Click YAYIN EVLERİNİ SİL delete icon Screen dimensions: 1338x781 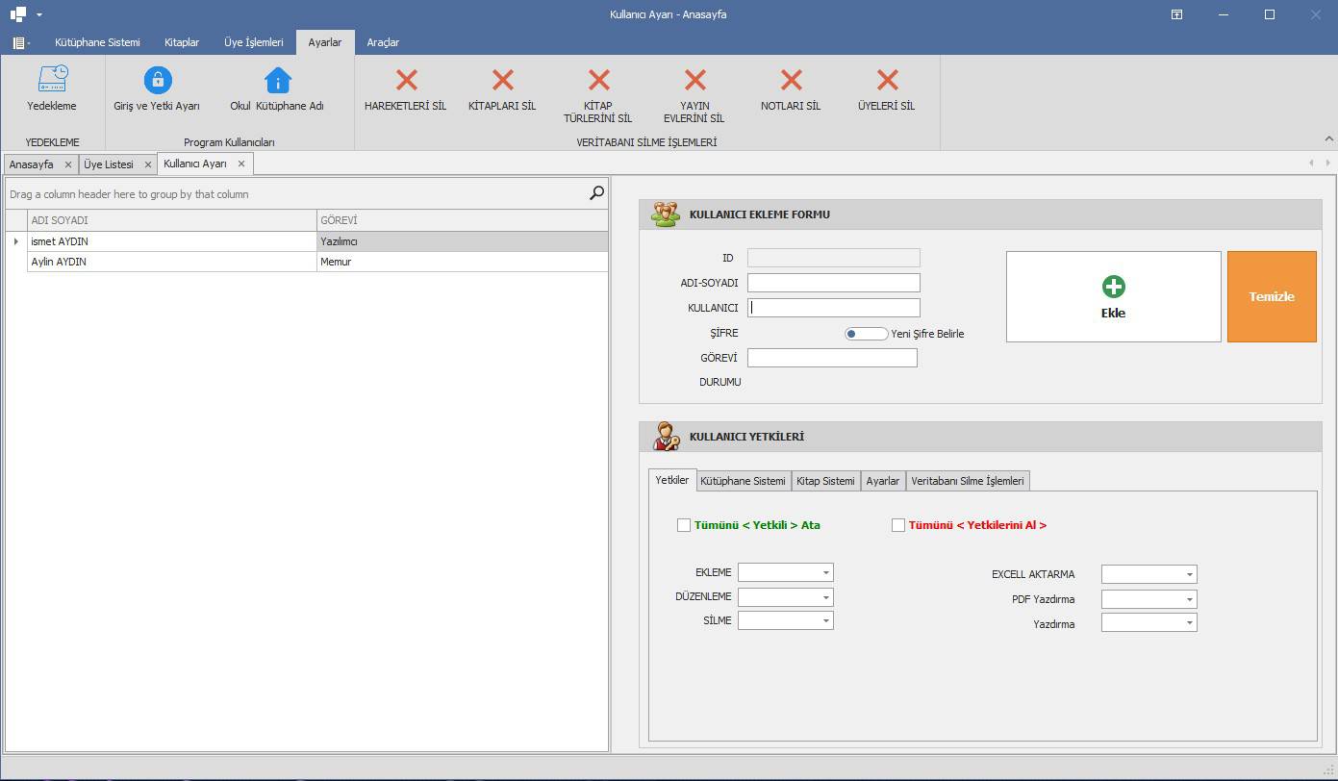tap(694, 80)
